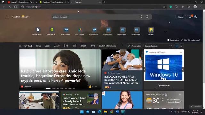The height and width of the screenshot is (115, 205).
Task: Open a new browser tab with plus
Action: [x=104, y=2]
